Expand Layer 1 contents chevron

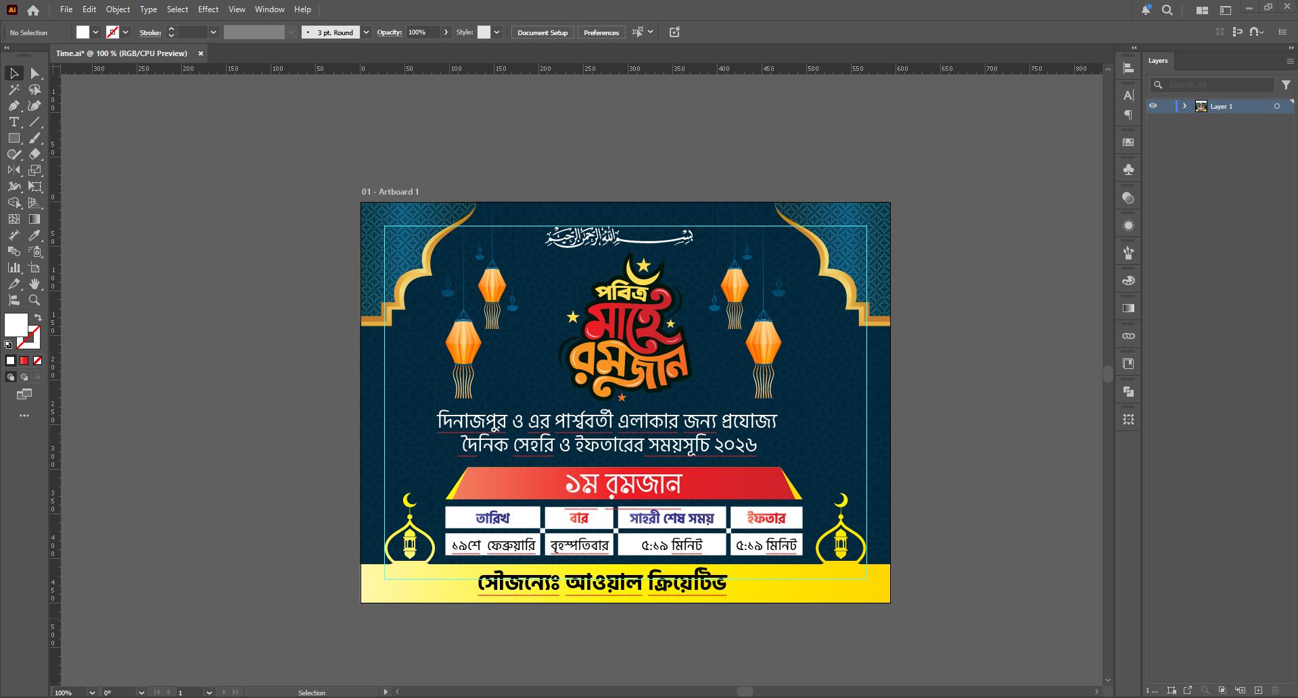1184,106
